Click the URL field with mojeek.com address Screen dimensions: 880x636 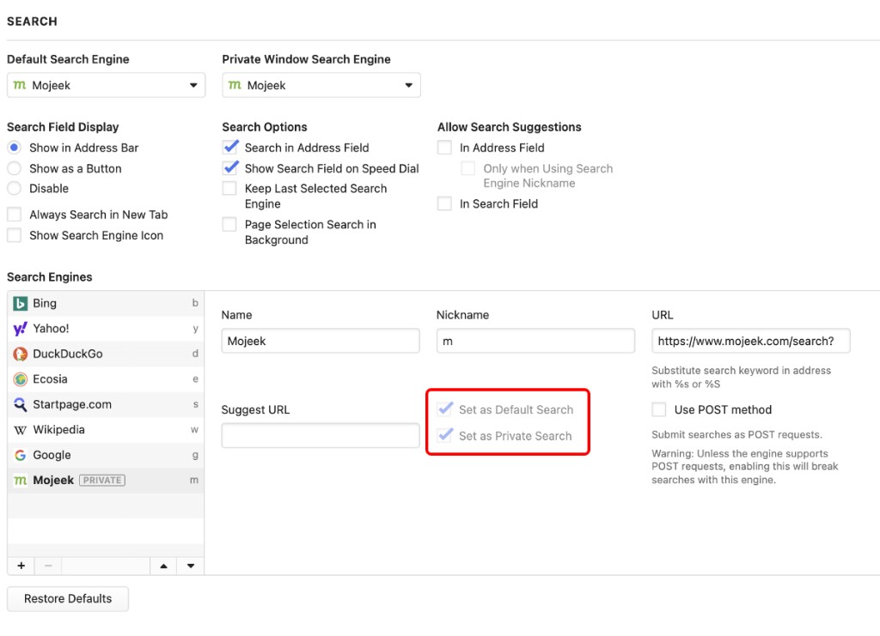click(751, 341)
